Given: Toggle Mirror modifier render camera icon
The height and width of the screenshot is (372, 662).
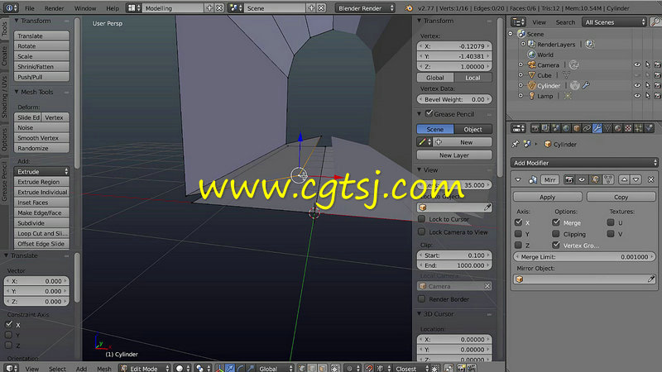Looking at the screenshot, I should click(569, 180).
